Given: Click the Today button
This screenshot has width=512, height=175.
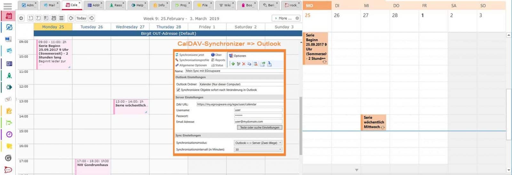Looking at the screenshot, I should click(x=81, y=18).
